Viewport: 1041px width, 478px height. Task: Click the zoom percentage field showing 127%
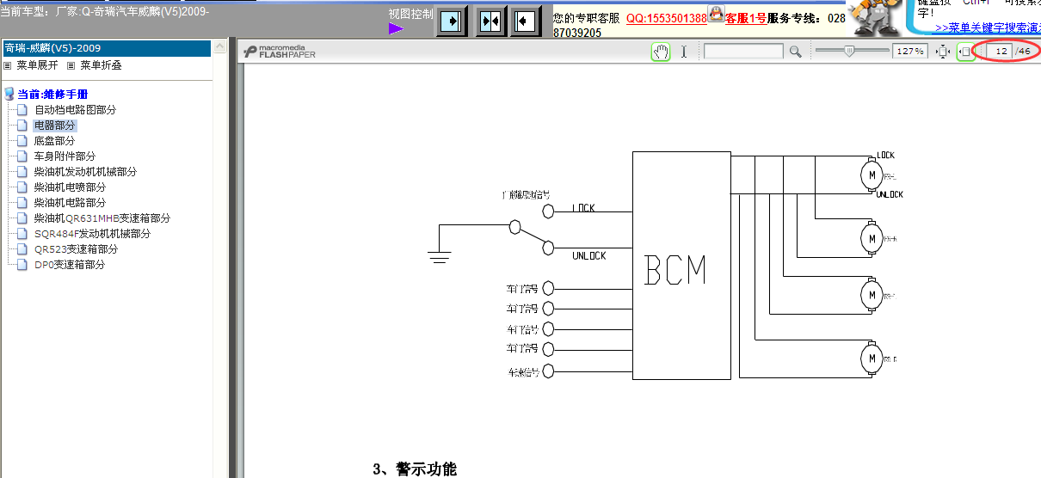909,52
